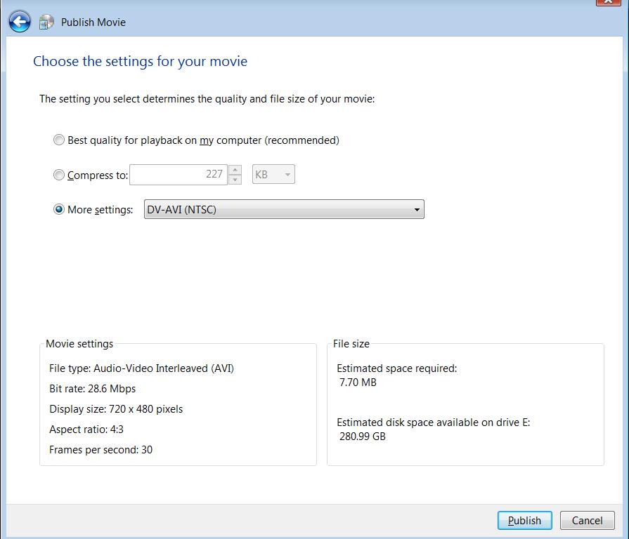Open the DV-AVI (NTSC) settings dropdown

coord(284,209)
